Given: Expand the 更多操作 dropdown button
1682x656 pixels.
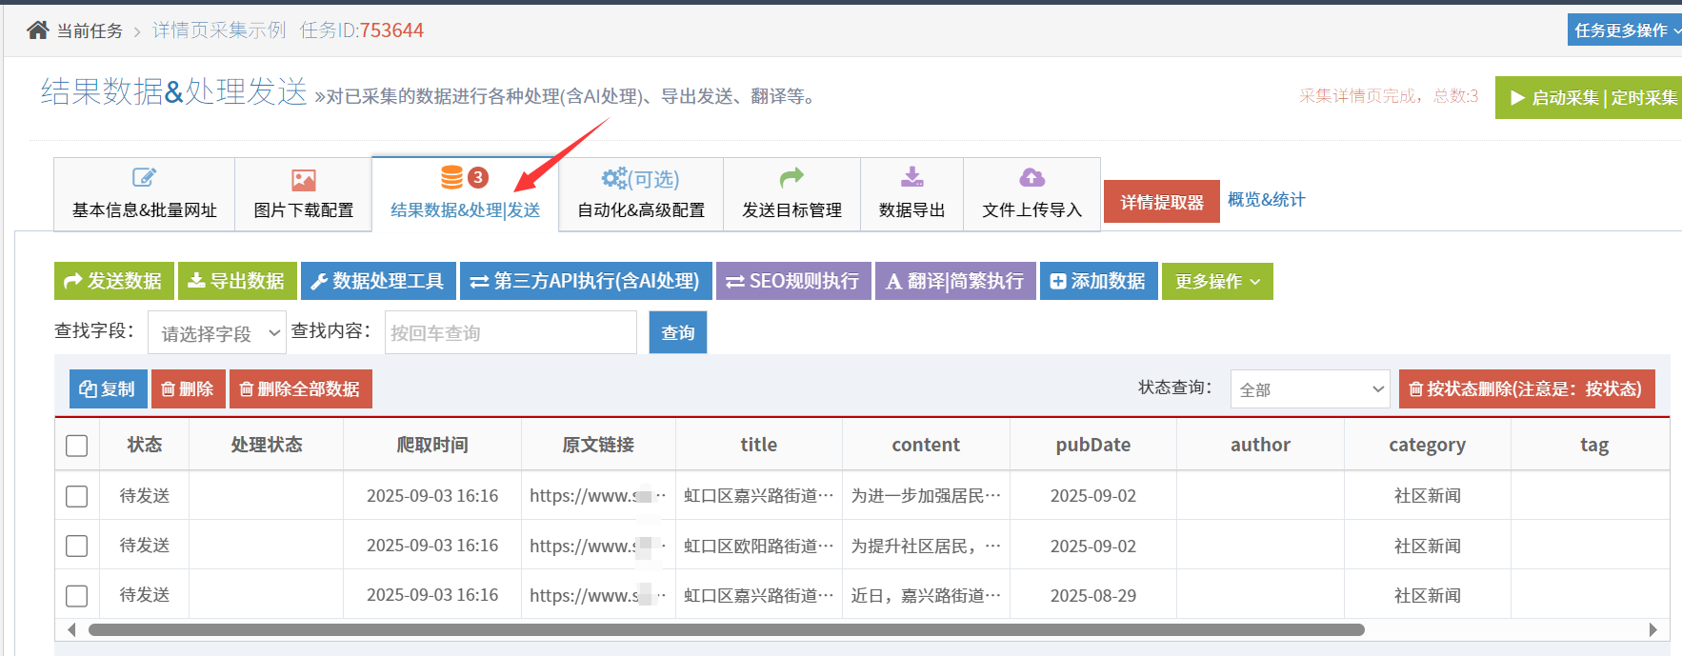Looking at the screenshot, I should [1216, 282].
